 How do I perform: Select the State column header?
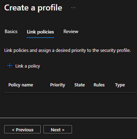point(80,85)
